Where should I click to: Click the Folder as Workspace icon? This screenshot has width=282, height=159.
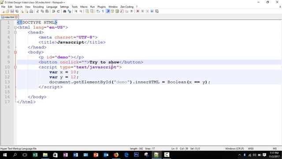pyautogui.click(x=127, y=11)
